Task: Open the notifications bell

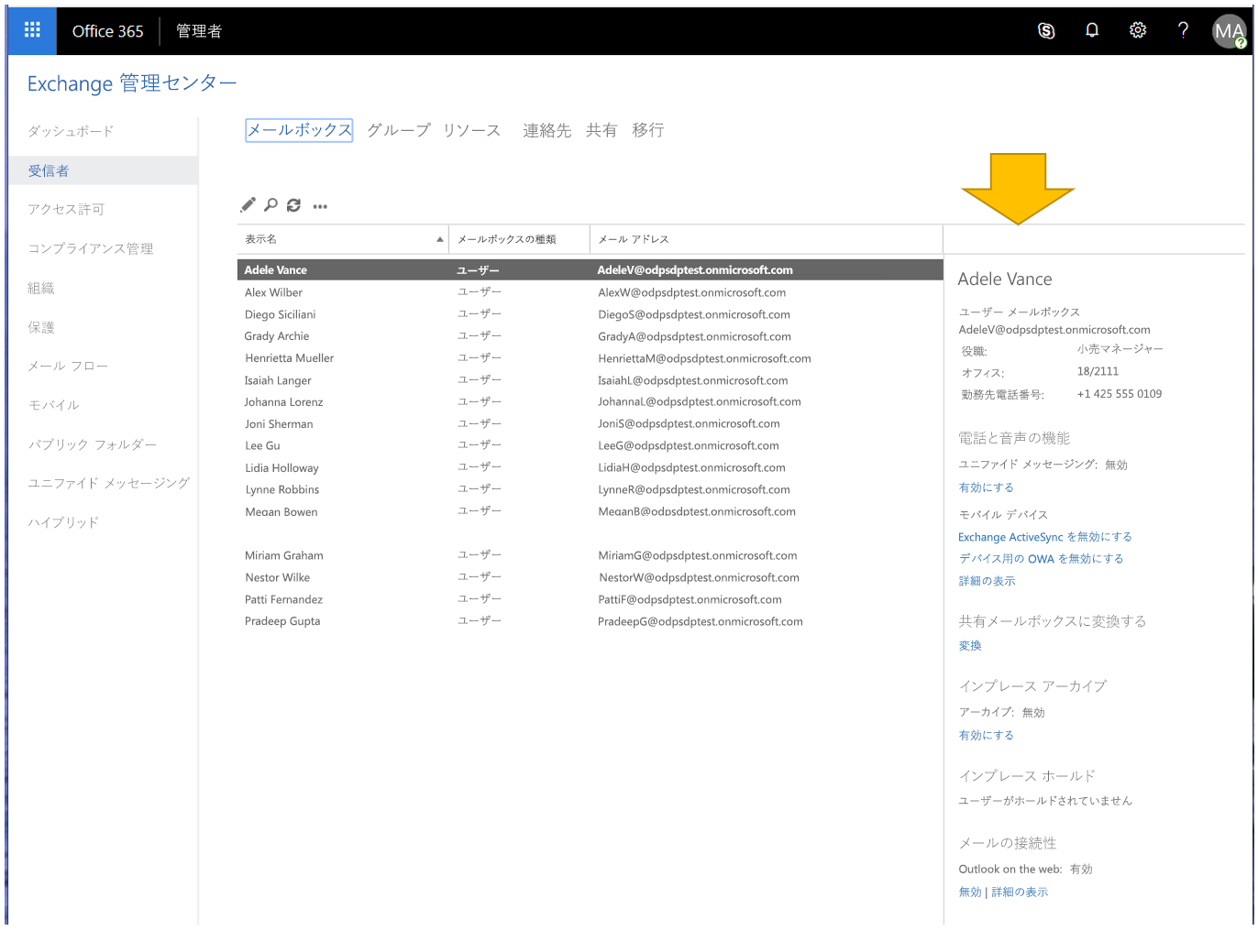Action: point(1092,31)
